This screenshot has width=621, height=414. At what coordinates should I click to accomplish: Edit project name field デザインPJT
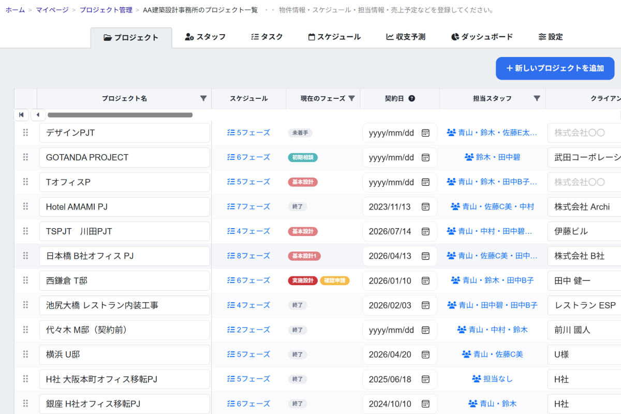(125, 133)
